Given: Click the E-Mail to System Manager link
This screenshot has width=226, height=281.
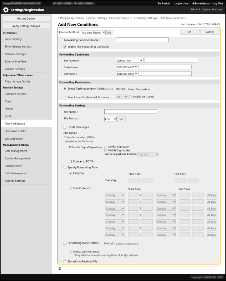Looking at the screenshot, I should [x=206, y=10].
